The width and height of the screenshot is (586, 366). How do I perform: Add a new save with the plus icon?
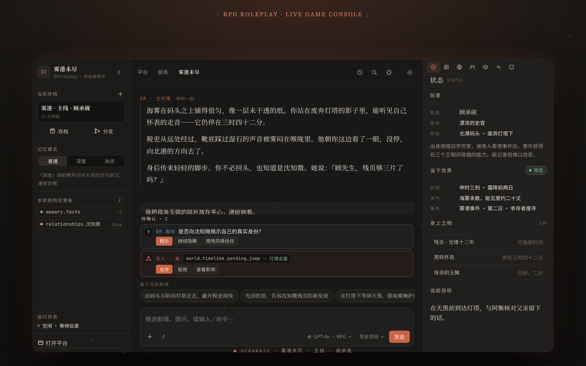tap(120, 94)
